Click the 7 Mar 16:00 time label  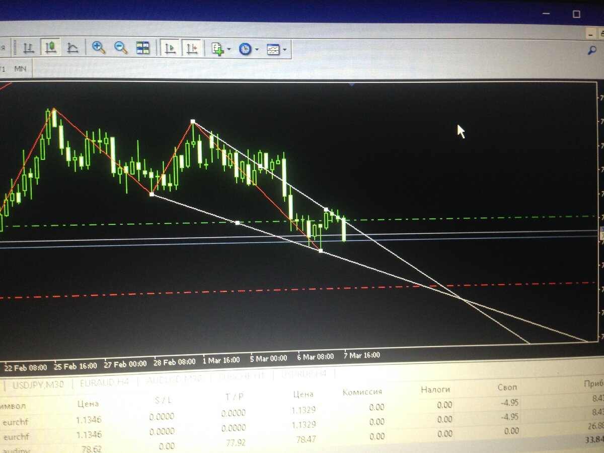(361, 355)
